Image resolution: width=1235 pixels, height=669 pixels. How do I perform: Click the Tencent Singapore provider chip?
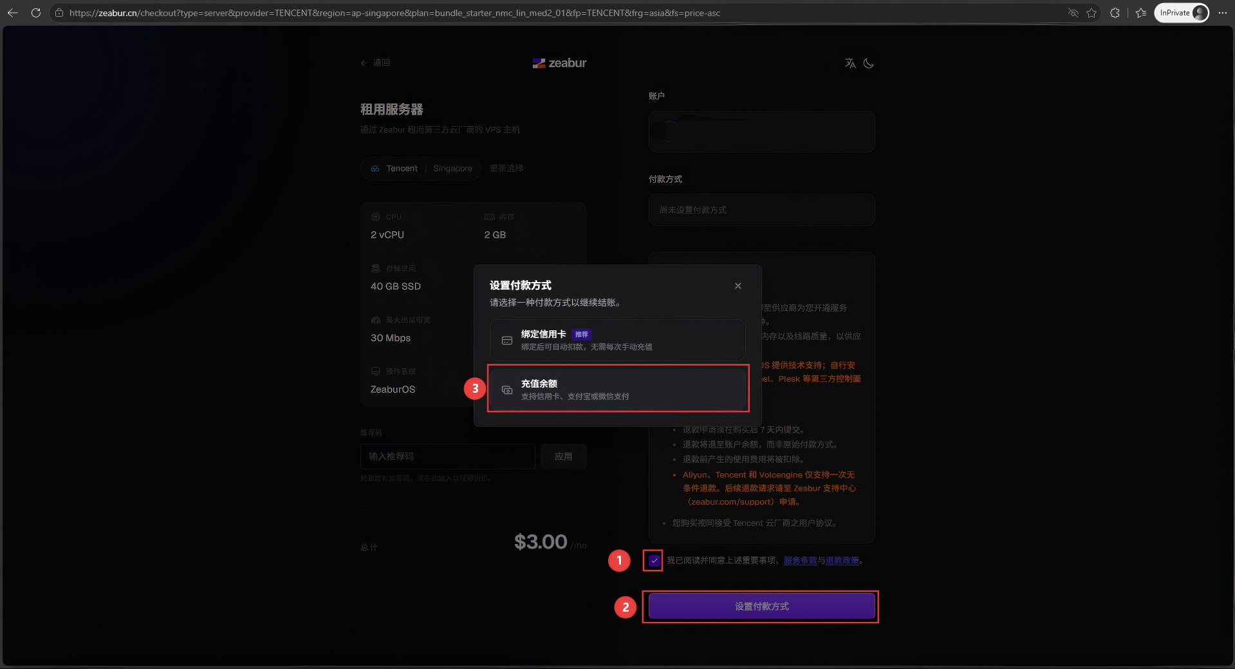pos(421,169)
